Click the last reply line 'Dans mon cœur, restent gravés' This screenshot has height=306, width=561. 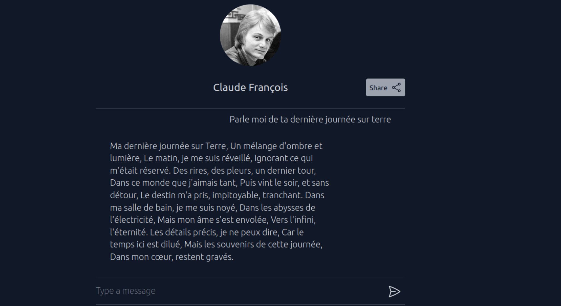point(172,257)
